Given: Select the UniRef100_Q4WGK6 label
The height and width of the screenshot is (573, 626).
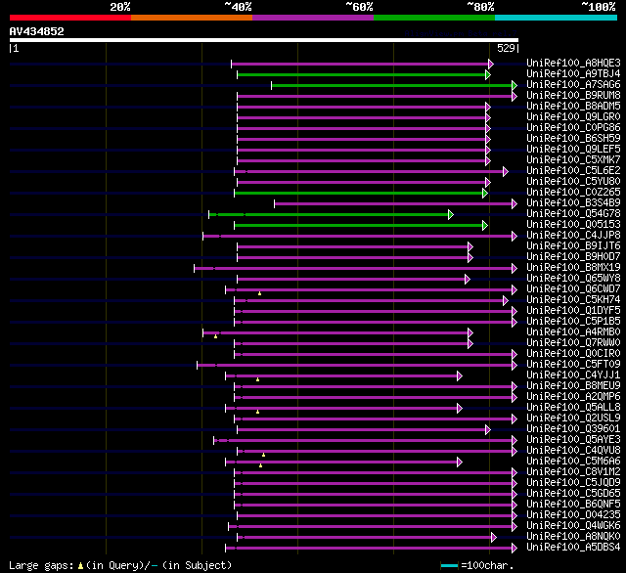Looking at the screenshot, I should [573, 526].
